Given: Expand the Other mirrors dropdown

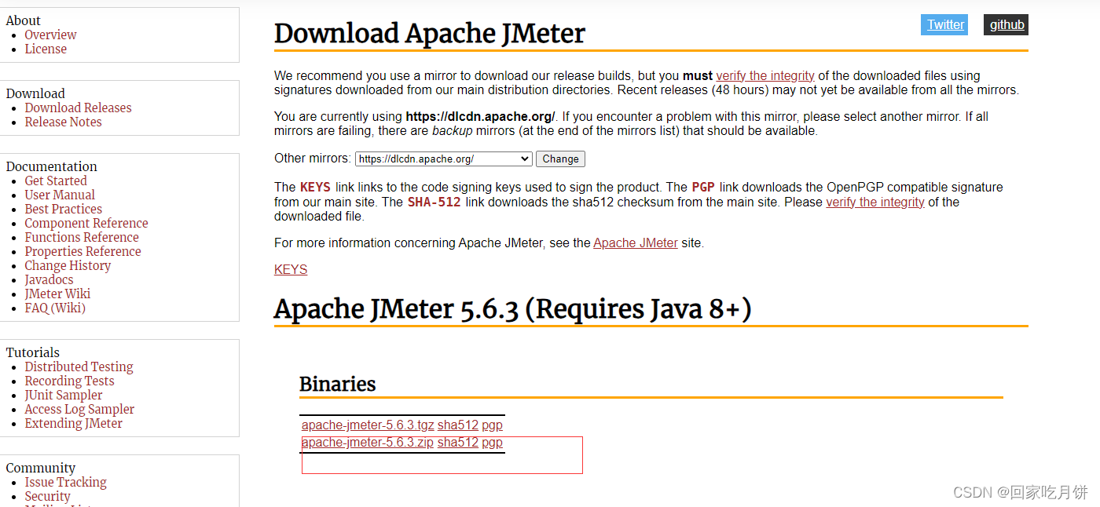Looking at the screenshot, I should click(x=444, y=159).
